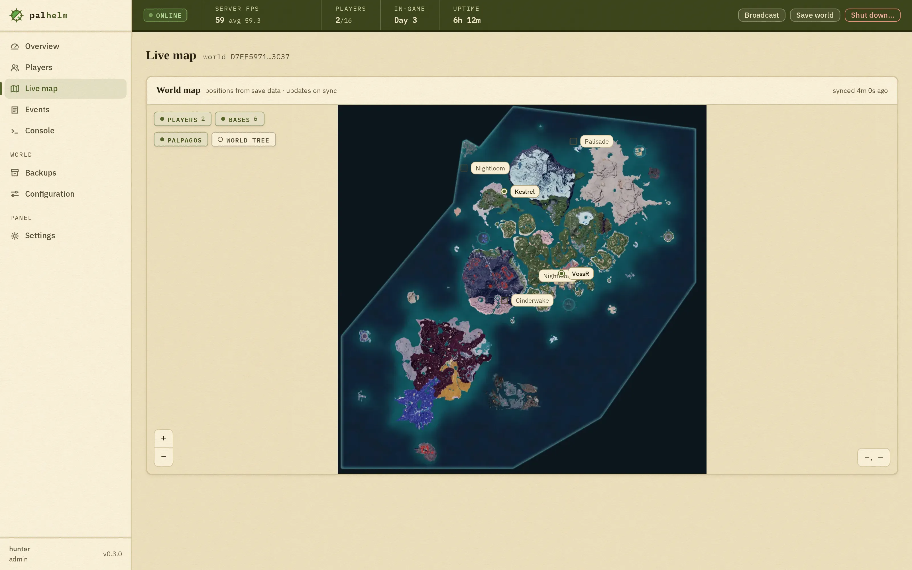Click the World map panel heading
This screenshot has height=570, width=912.
pos(178,90)
